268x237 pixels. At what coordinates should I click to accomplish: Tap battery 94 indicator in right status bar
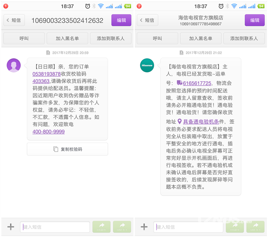[261, 6]
